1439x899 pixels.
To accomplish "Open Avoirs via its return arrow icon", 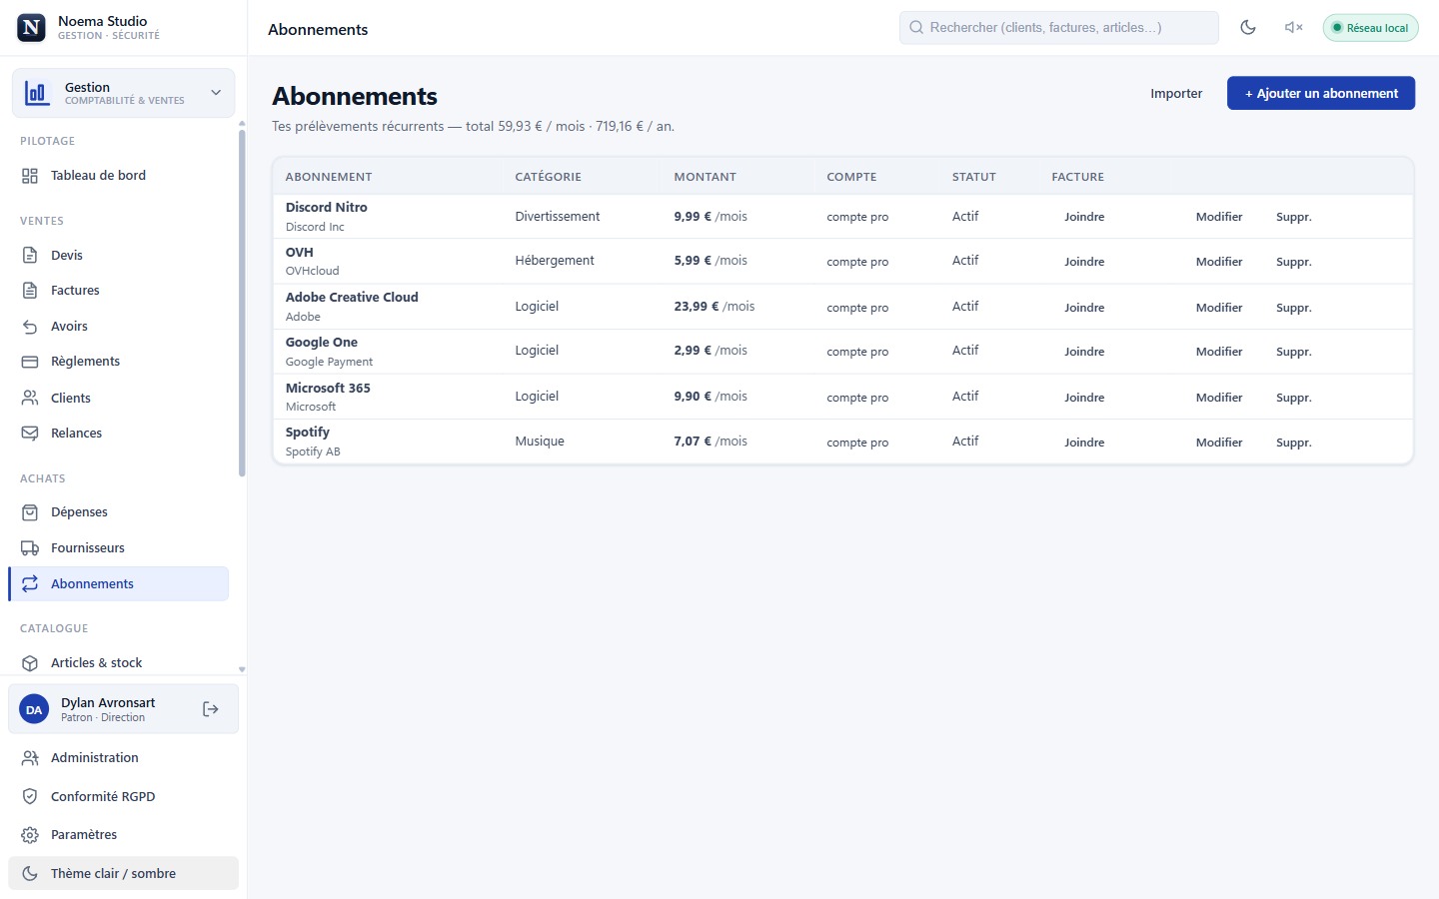I will click(30, 327).
